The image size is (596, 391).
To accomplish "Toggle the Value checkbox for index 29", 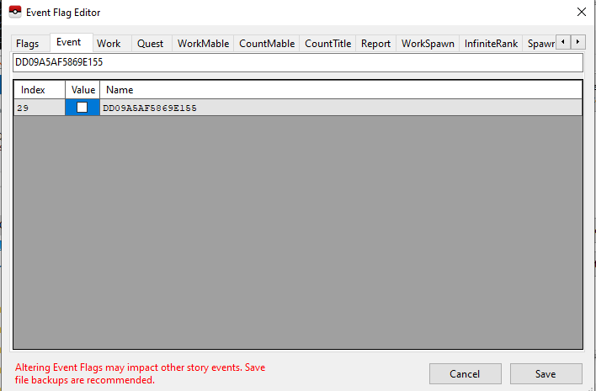I will [82, 108].
